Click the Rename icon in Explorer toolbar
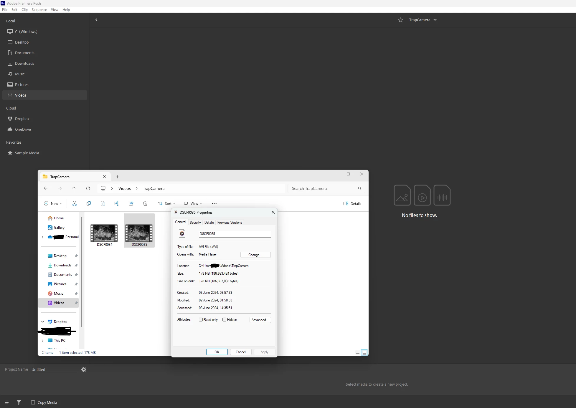 click(x=117, y=204)
